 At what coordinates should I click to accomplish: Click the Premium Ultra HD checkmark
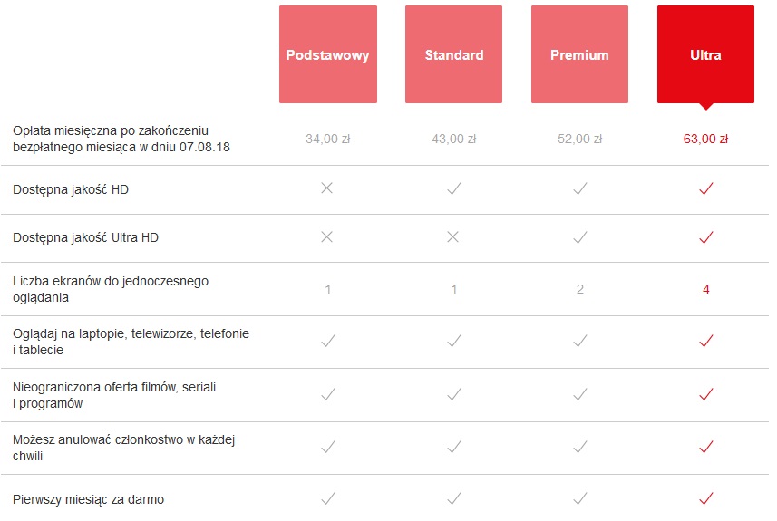579,237
